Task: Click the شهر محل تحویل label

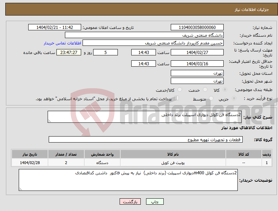Action: pos(257,81)
